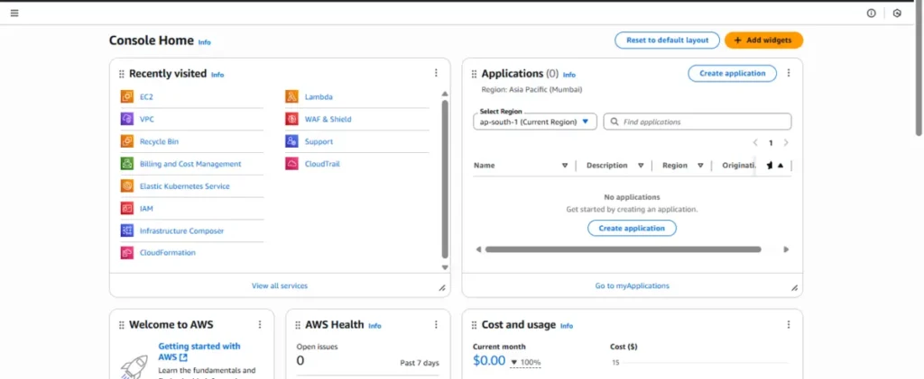Go to next applications page

786,143
